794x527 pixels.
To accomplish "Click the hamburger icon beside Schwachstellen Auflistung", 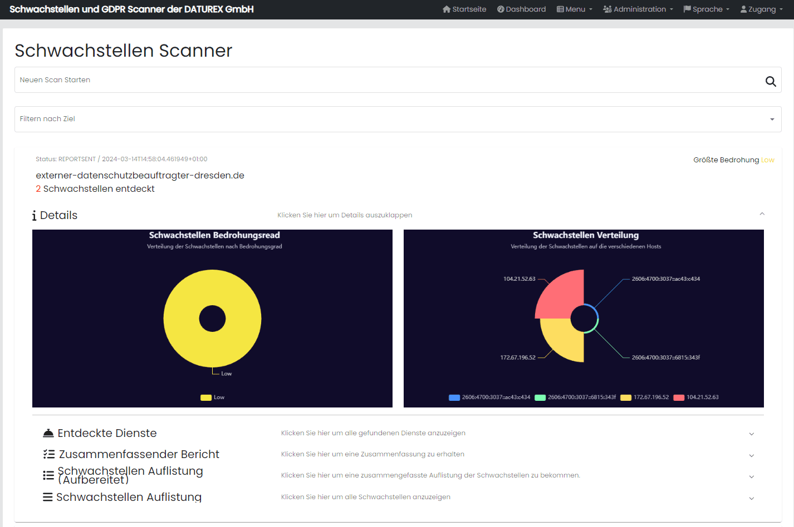I will tap(48, 497).
